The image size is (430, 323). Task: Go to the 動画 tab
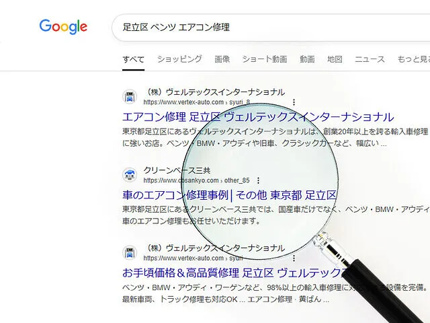307,59
